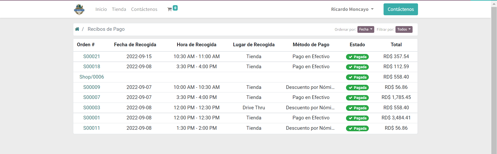
Task: Expand the Fecha sort dropdown
Action: [365, 29]
